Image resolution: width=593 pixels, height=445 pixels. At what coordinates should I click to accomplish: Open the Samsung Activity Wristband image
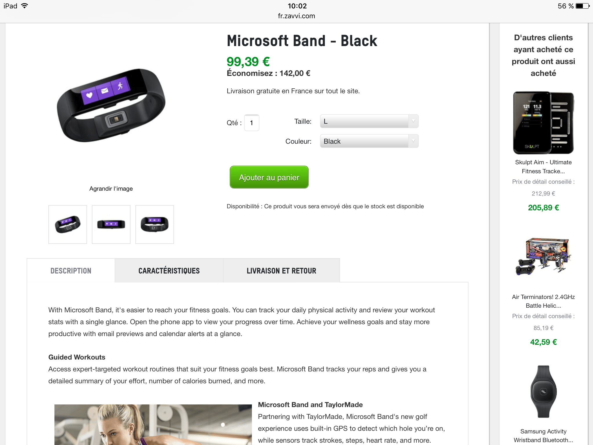(x=543, y=392)
